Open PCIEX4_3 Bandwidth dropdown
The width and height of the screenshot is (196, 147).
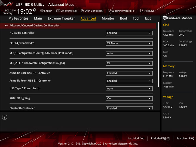[x=129, y=43]
